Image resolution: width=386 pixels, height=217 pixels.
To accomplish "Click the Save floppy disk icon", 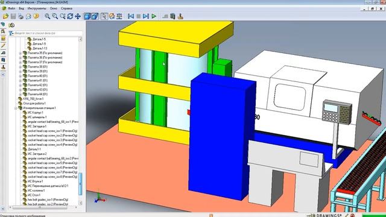I will click(13, 16).
